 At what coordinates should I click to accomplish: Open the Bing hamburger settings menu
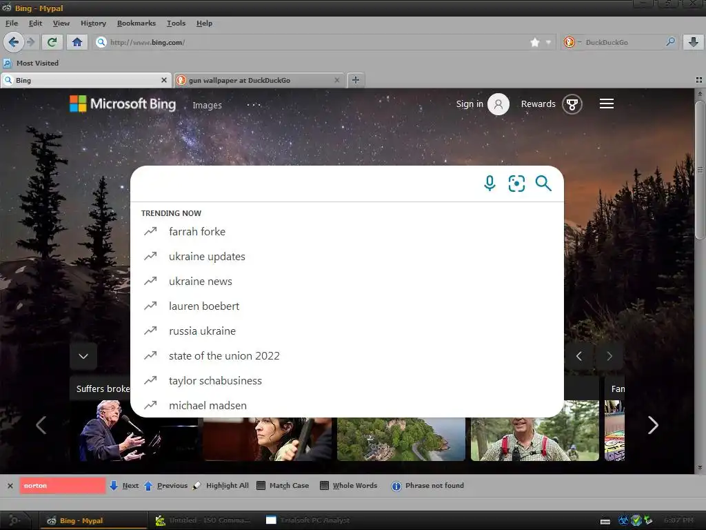[607, 104]
